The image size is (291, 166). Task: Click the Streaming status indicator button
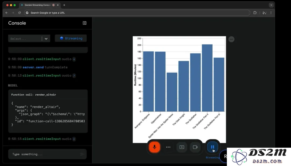click(71, 38)
